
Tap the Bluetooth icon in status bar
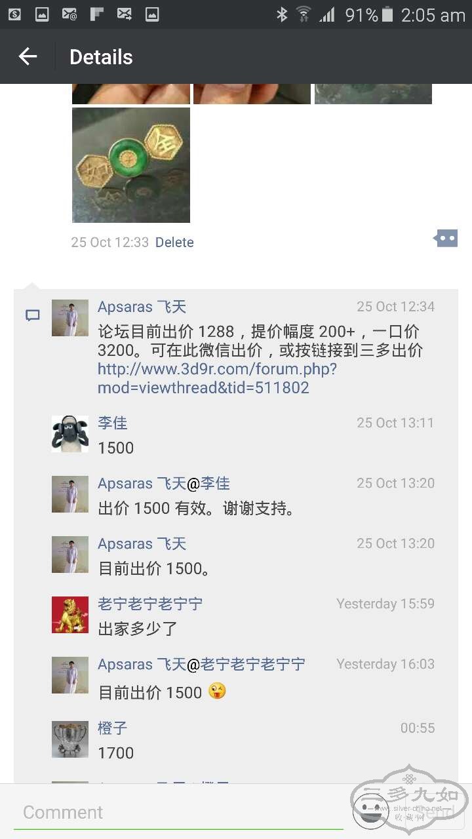[x=282, y=14]
